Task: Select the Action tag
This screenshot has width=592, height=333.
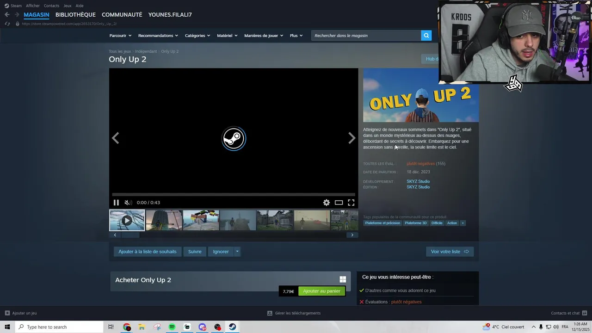Action: click(452, 223)
